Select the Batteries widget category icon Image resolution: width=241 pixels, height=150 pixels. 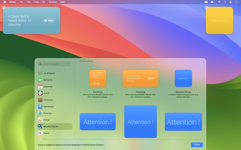click(40, 80)
